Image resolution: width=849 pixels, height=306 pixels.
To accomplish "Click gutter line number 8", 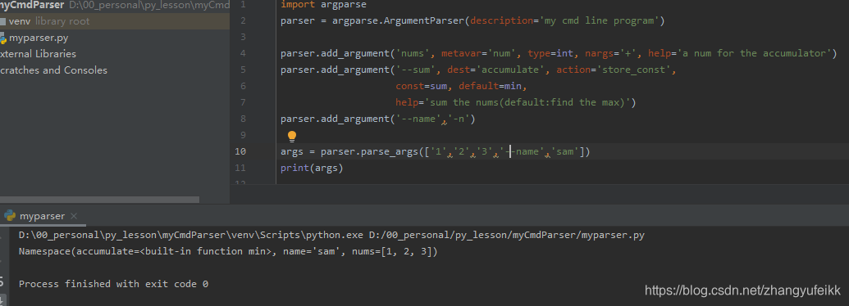I will point(243,119).
